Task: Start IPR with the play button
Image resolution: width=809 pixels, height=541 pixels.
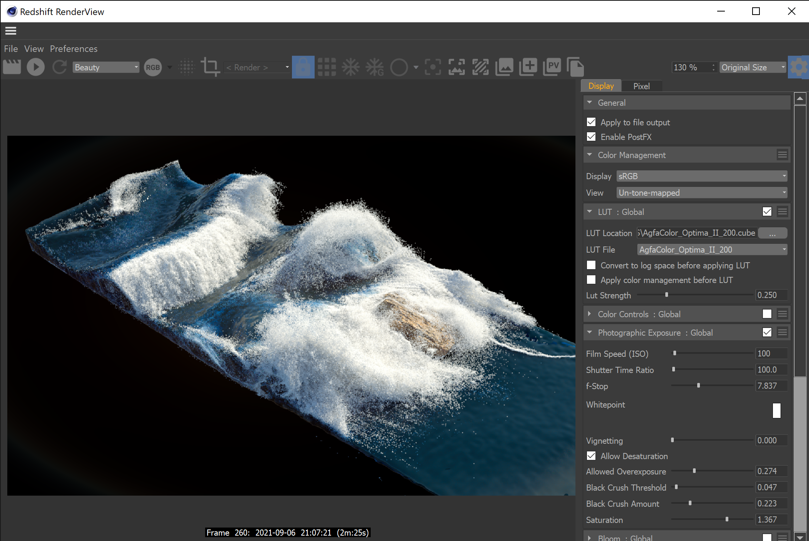Action: (36, 67)
